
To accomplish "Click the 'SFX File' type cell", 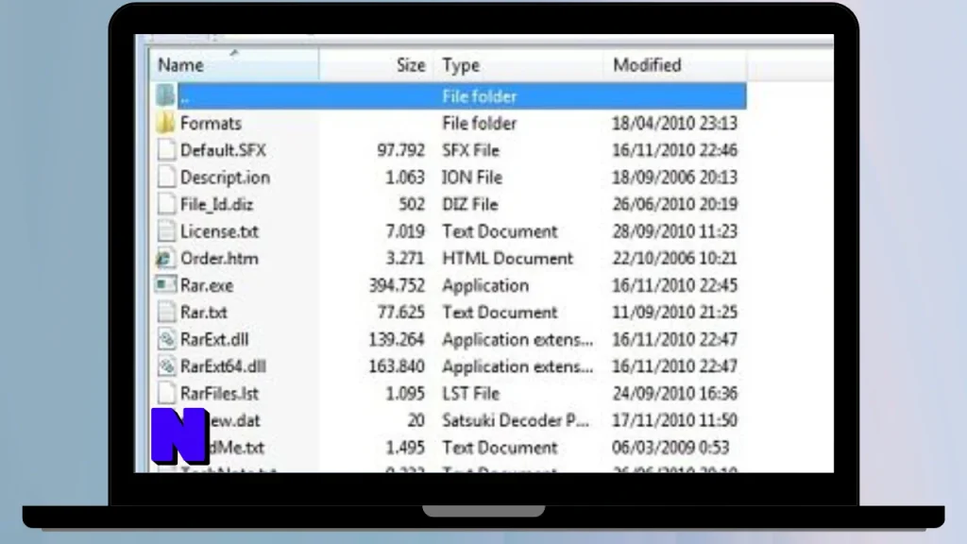I will click(470, 150).
